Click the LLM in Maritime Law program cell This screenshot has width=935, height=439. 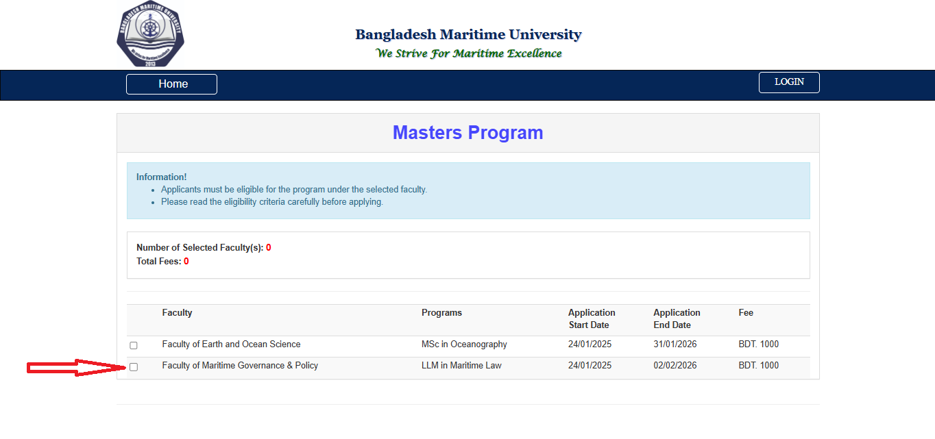click(x=461, y=366)
